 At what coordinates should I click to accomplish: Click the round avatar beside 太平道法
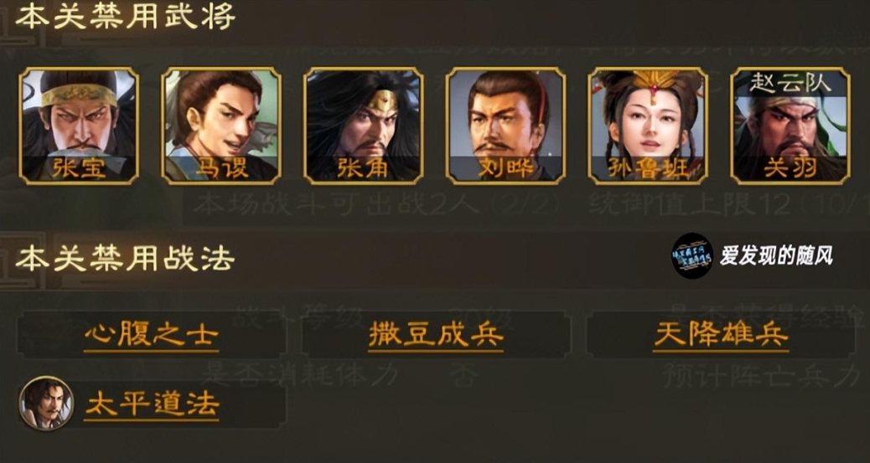pos(45,403)
